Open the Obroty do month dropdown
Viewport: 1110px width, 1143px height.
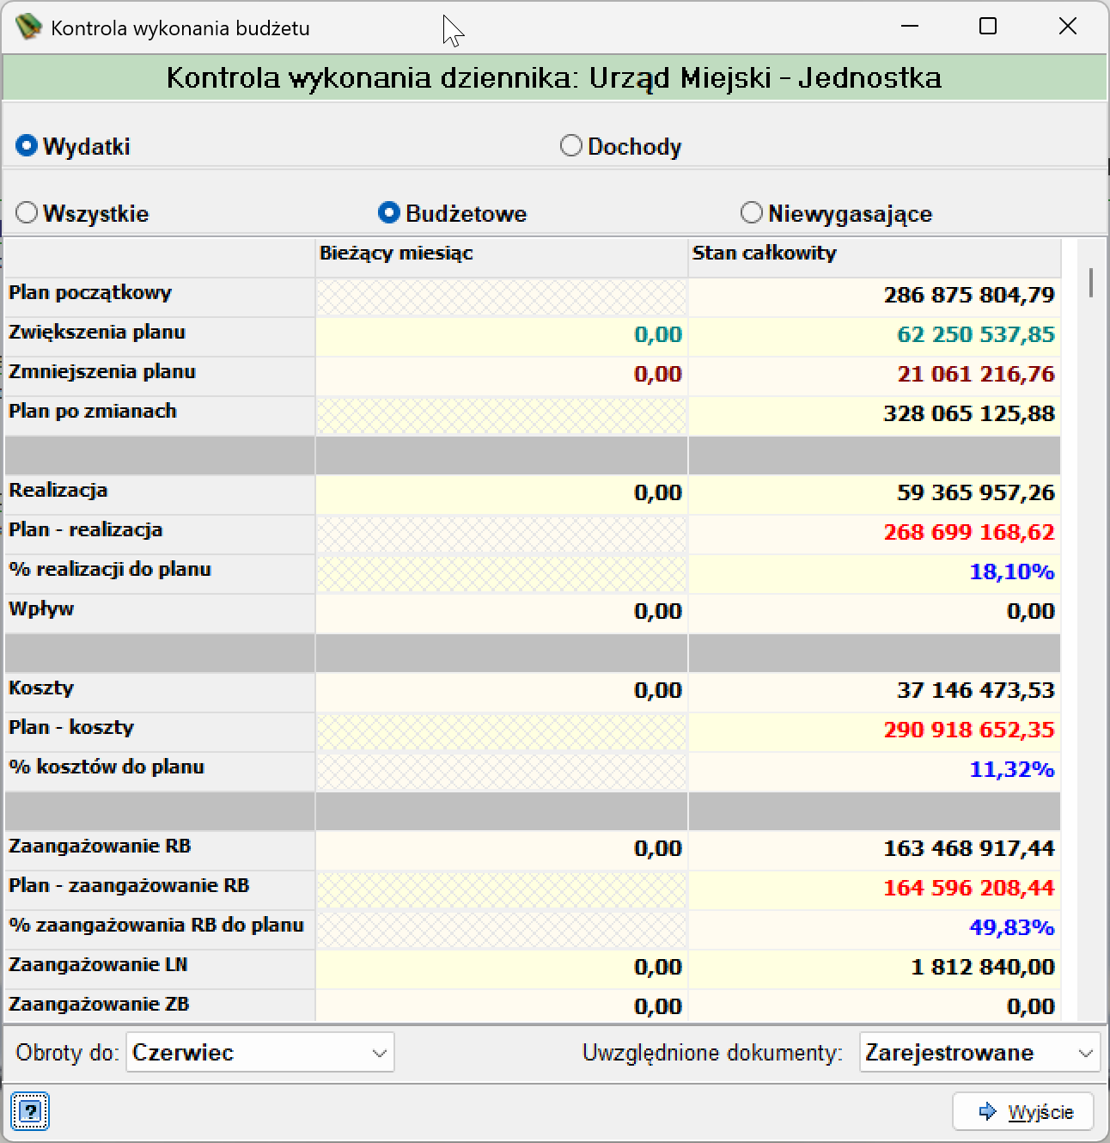260,1053
